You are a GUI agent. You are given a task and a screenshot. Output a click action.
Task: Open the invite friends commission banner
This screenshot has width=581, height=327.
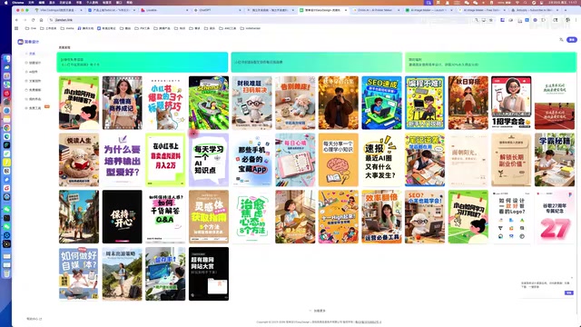click(490, 63)
